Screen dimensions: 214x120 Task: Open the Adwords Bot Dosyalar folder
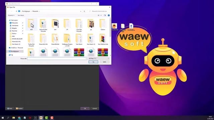click(x=43, y=25)
